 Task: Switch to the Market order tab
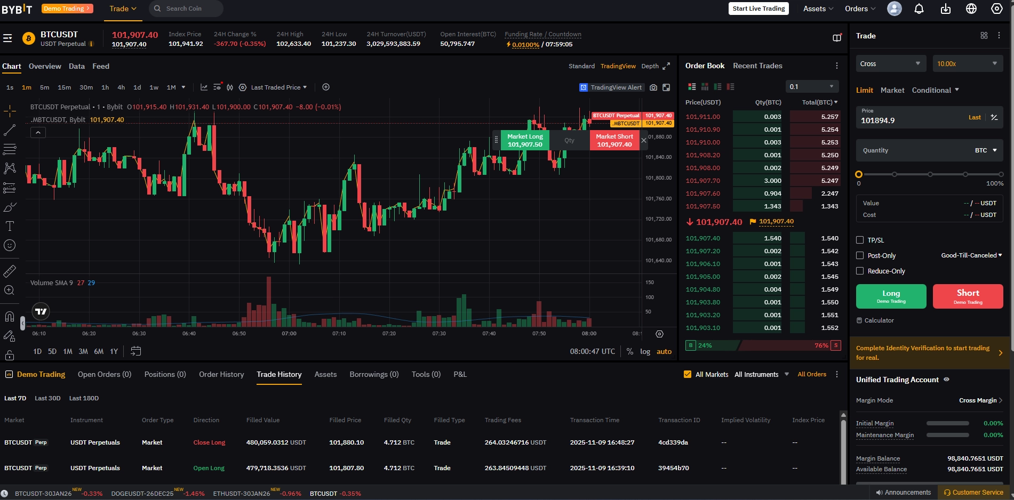click(892, 90)
